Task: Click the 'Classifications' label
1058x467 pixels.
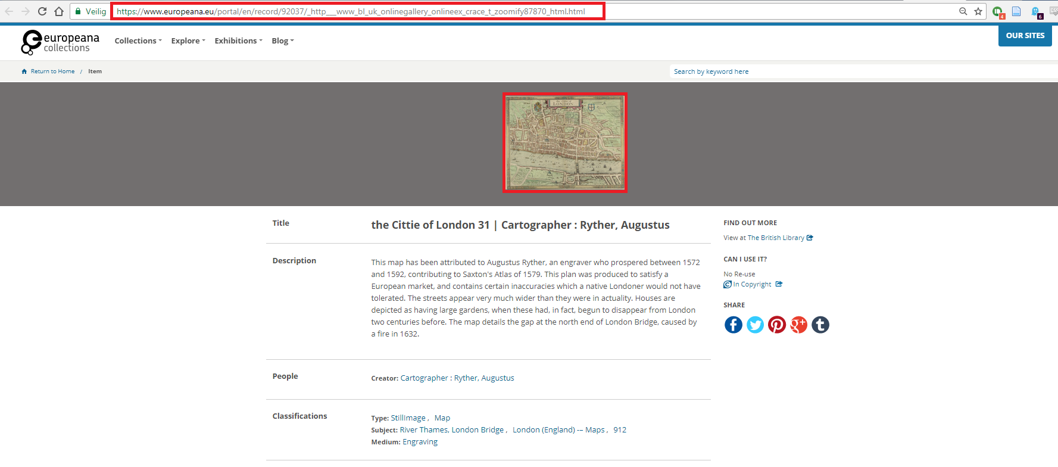Action: point(299,416)
